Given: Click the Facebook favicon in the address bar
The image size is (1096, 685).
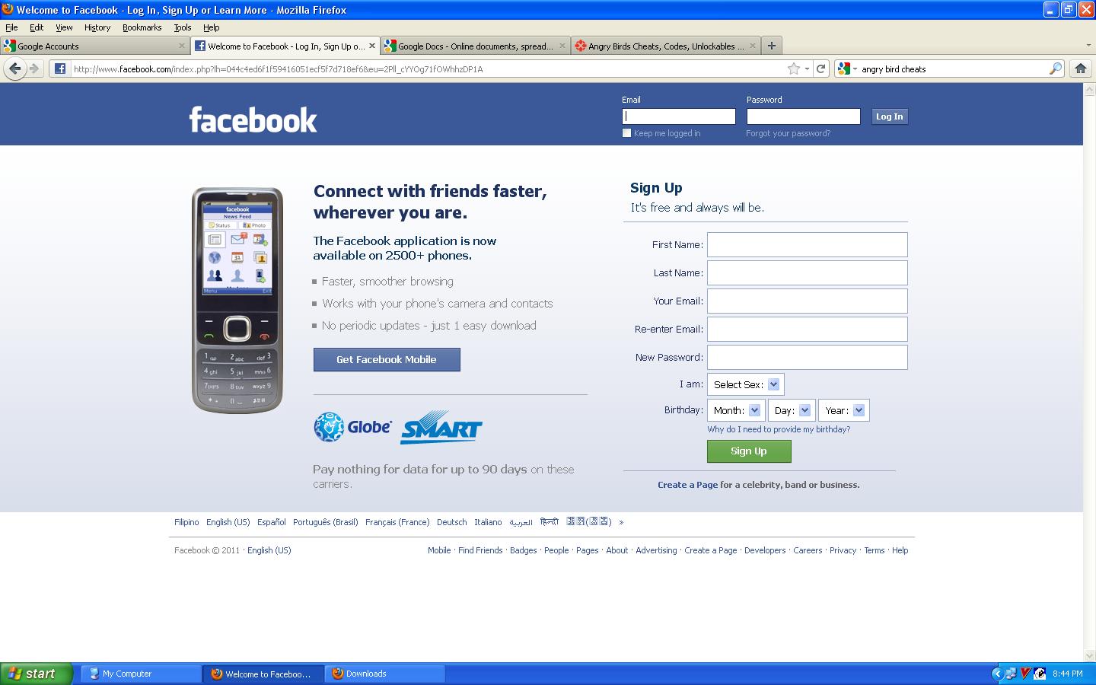Looking at the screenshot, I should click(x=59, y=68).
